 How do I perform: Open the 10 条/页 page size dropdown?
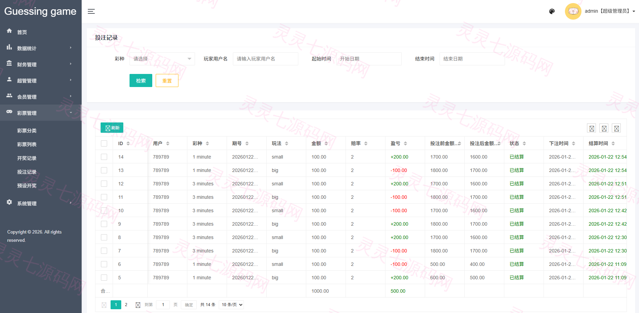click(x=231, y=305)
